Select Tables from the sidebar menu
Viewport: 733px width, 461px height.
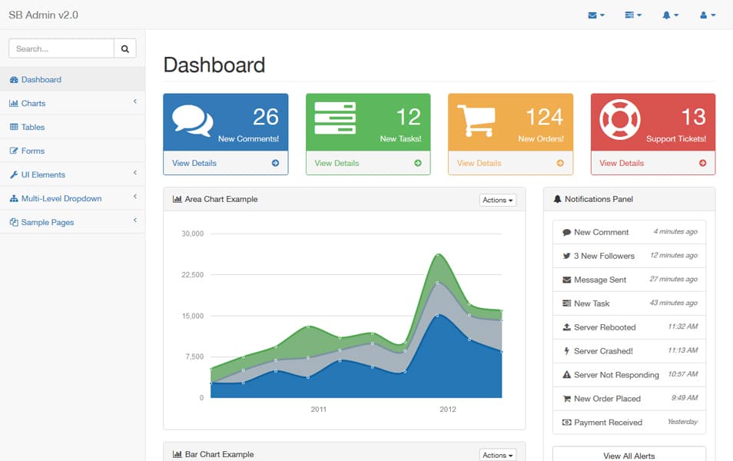coord(35,127)
